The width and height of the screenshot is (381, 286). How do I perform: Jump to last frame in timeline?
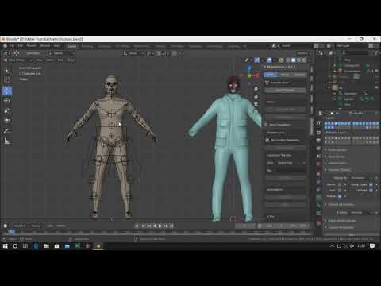click(171, 226)
